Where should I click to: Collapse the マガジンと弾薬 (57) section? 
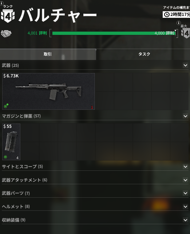click(185, 116)
